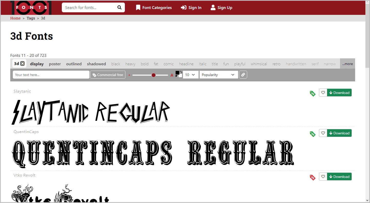Viewport: 370px width, 203px height.
Task: Select the serif tag
Action: click(315, 64)
